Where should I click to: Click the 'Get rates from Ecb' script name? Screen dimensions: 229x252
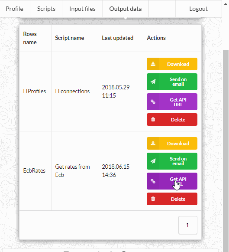coord(72,171)
